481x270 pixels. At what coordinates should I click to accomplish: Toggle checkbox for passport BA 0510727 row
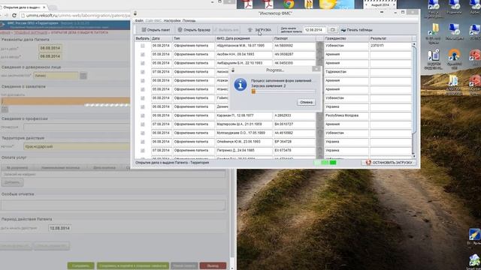click(143, 124)
